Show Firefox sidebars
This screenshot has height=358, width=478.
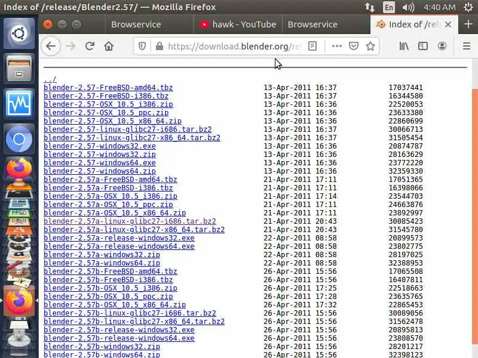423,47
